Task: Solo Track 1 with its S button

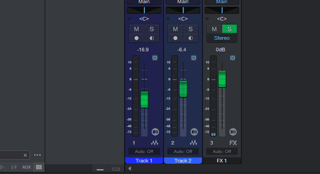Action: pyautogui.click(x=152, y=29)
